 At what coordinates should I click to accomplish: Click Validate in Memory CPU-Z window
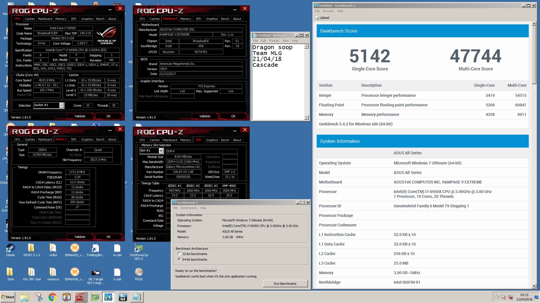[x=80, y=237]
